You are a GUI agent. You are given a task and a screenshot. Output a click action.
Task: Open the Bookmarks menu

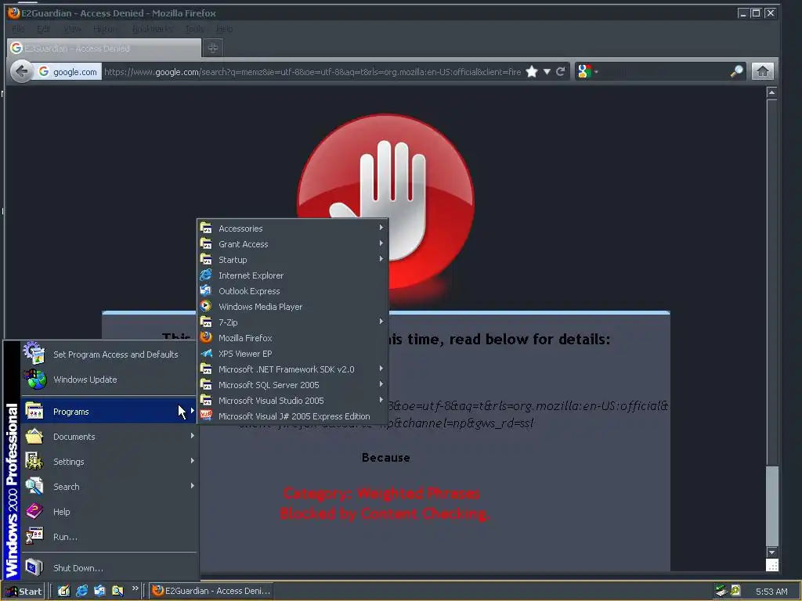(x=152, y=29)
